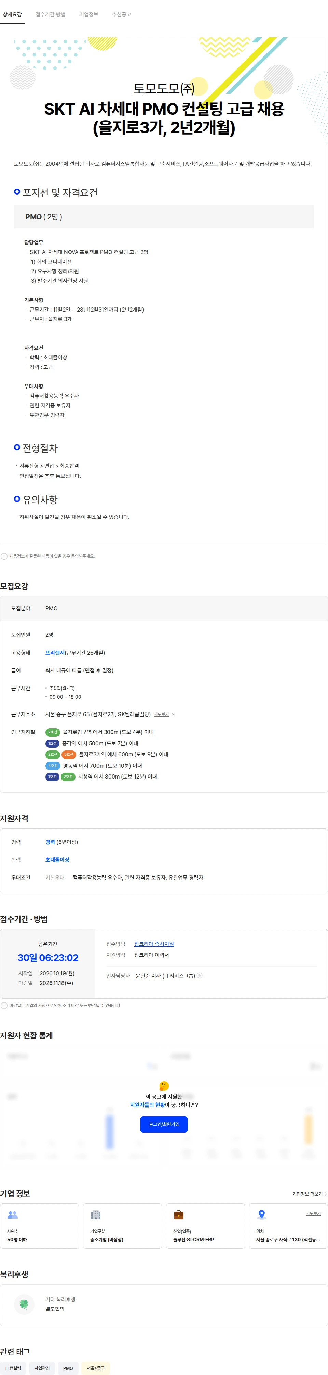Open the 접수기간·방법 tab

click(x=51, y=14)
